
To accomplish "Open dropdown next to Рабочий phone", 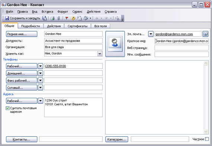I will (40, 66).
